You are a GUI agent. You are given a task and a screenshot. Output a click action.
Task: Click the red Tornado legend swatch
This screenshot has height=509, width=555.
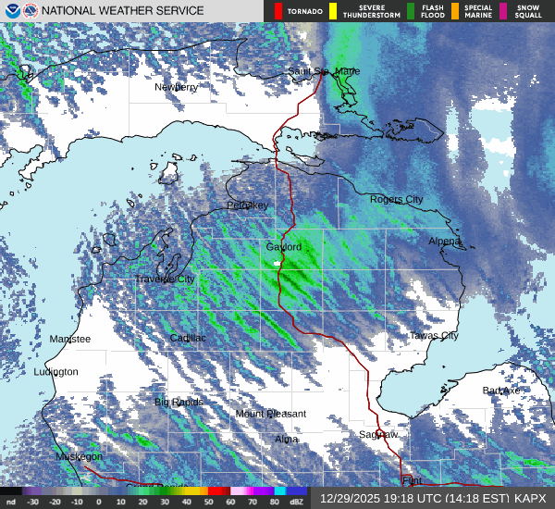click(x=278, y=11)
